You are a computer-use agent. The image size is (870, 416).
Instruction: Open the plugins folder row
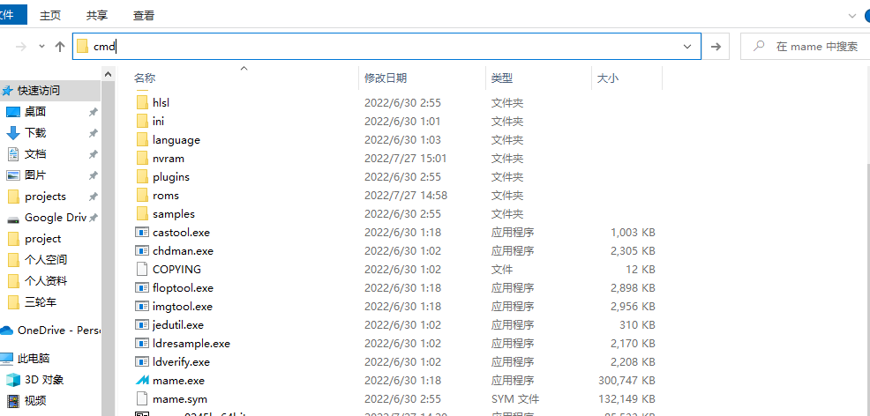pyautogui.click(x=170, y=177)
